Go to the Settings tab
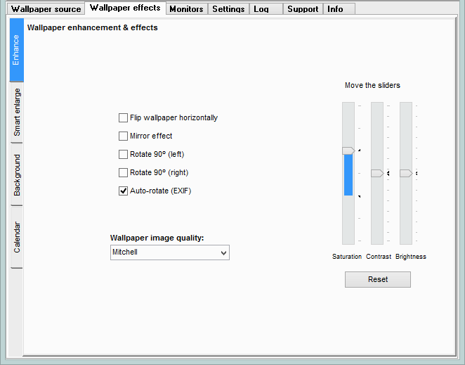 [228, 9]
